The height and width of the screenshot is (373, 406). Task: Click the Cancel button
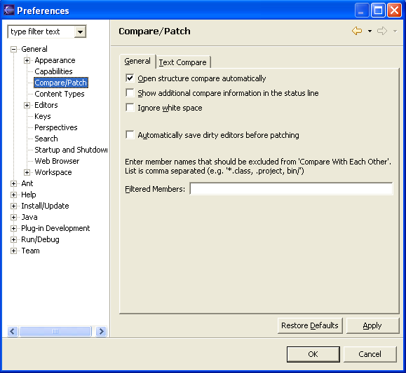point(370,354)
